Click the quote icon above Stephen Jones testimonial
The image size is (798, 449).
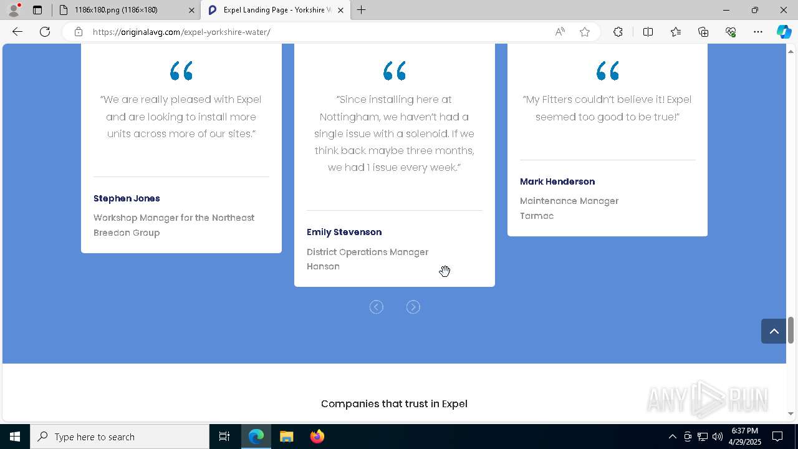click(181, 71)
